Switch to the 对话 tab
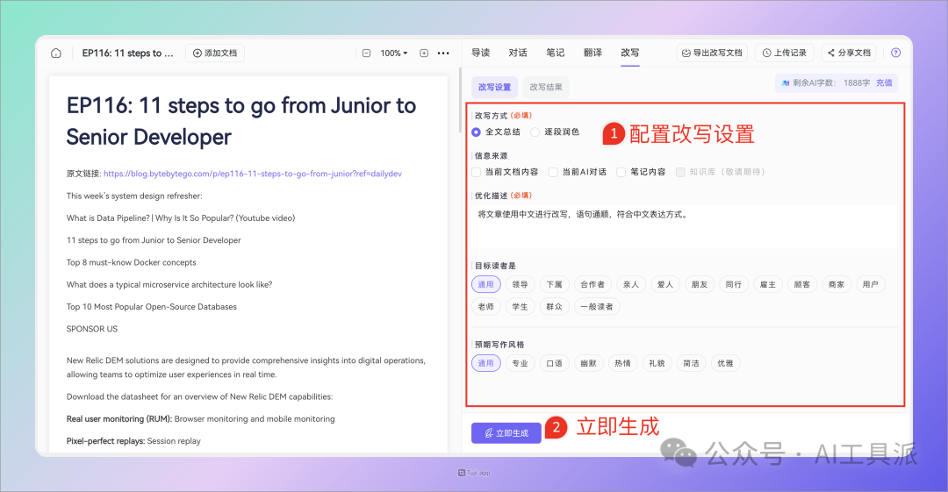Screen dimensions: 948x492 coord(518,53)
